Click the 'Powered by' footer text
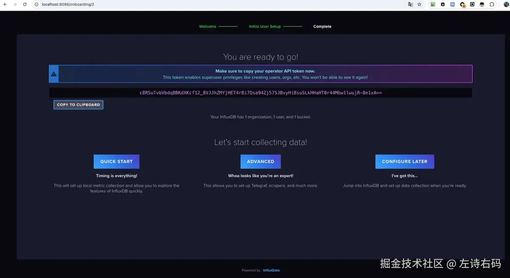 coord(251,270)
